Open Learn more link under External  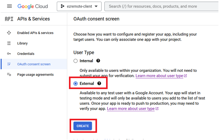tap(133, 109)
